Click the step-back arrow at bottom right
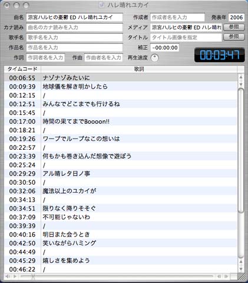This screenshot has height=283, width=248. pyautogui.click(x=219, y=277)
